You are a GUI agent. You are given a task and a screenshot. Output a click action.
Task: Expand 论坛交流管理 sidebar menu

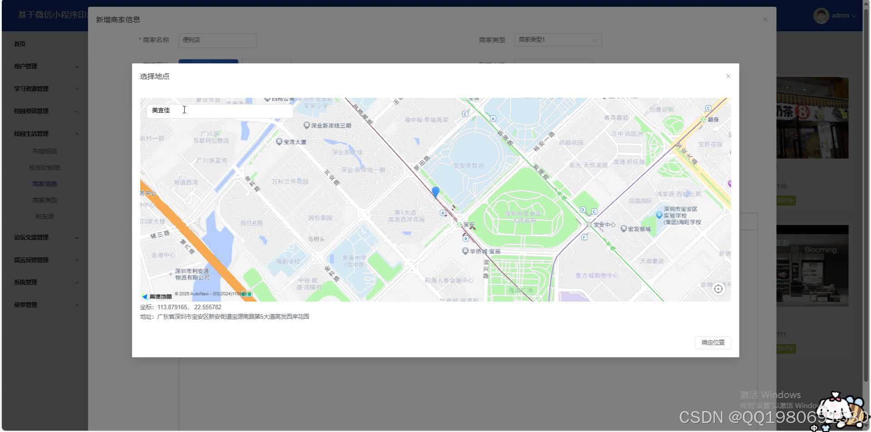tap(45, 237)
